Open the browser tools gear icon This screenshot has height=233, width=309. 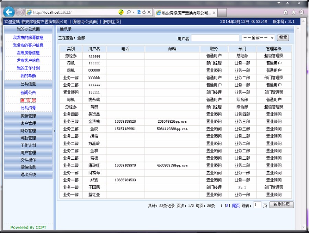click(301, 12)
